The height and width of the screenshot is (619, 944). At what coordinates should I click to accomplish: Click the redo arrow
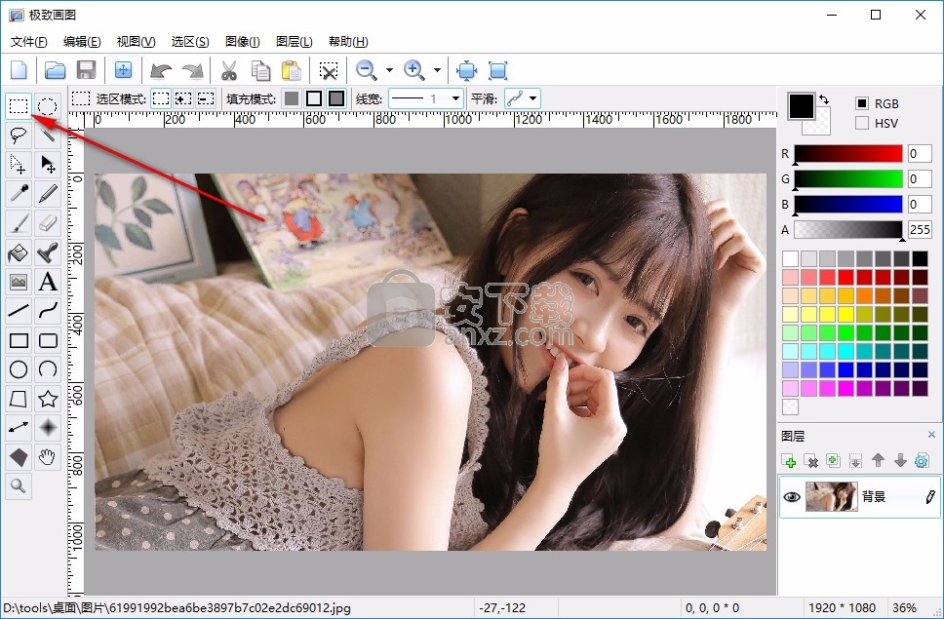(x=193, y=70)
